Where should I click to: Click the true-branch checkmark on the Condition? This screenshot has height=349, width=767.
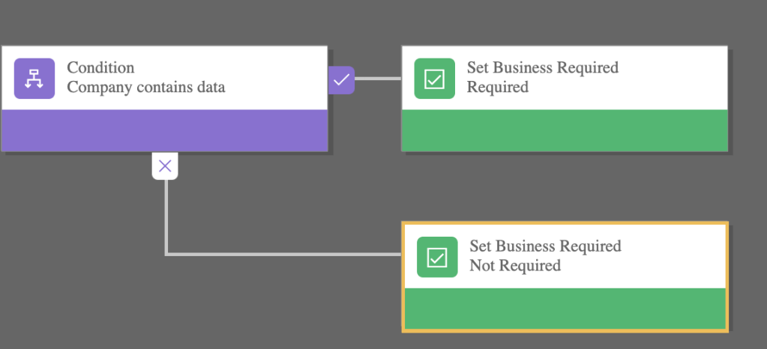[x=341, y=79]
